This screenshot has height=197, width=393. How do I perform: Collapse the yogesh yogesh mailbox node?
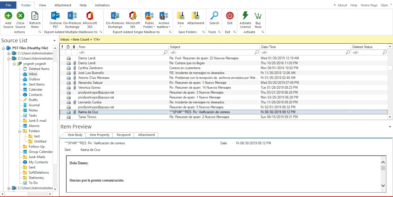click(14, 64)
